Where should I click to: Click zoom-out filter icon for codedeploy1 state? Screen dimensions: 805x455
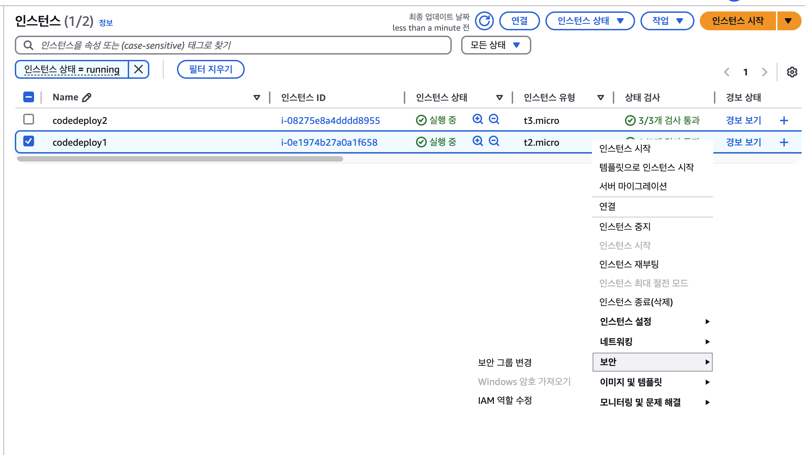pyautogui.click(x=494, y=141)
